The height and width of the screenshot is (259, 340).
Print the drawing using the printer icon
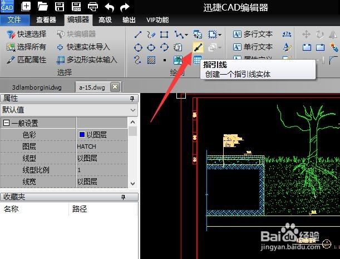[93, 7]
